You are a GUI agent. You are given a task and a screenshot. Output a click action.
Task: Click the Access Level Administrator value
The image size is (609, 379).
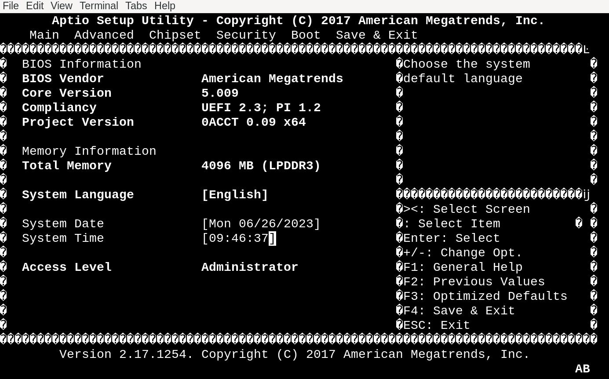(x=249, y=267)
